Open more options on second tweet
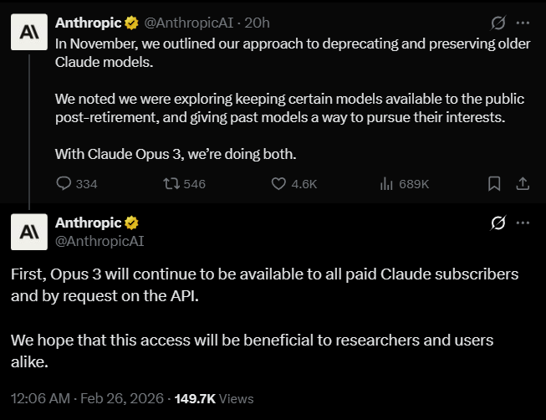The width and height of the screenshot is (546, 420). click(x=523, y=223)
